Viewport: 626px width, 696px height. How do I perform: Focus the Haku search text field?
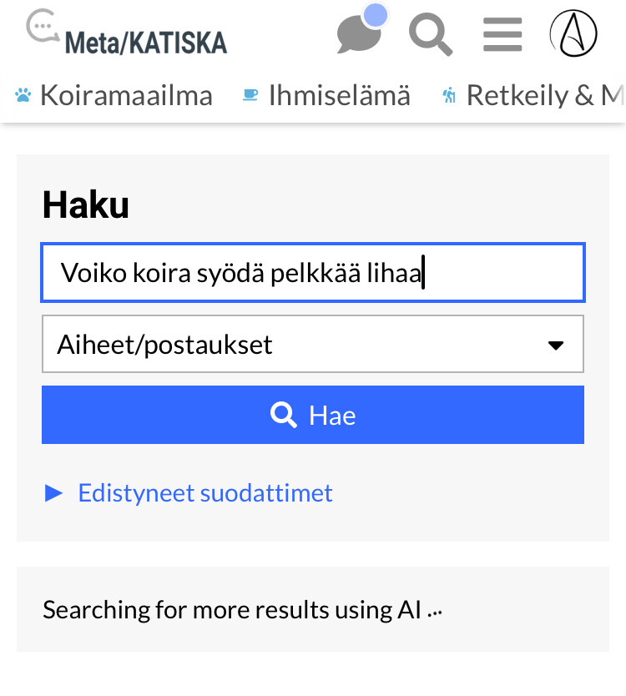pos(312,273)
